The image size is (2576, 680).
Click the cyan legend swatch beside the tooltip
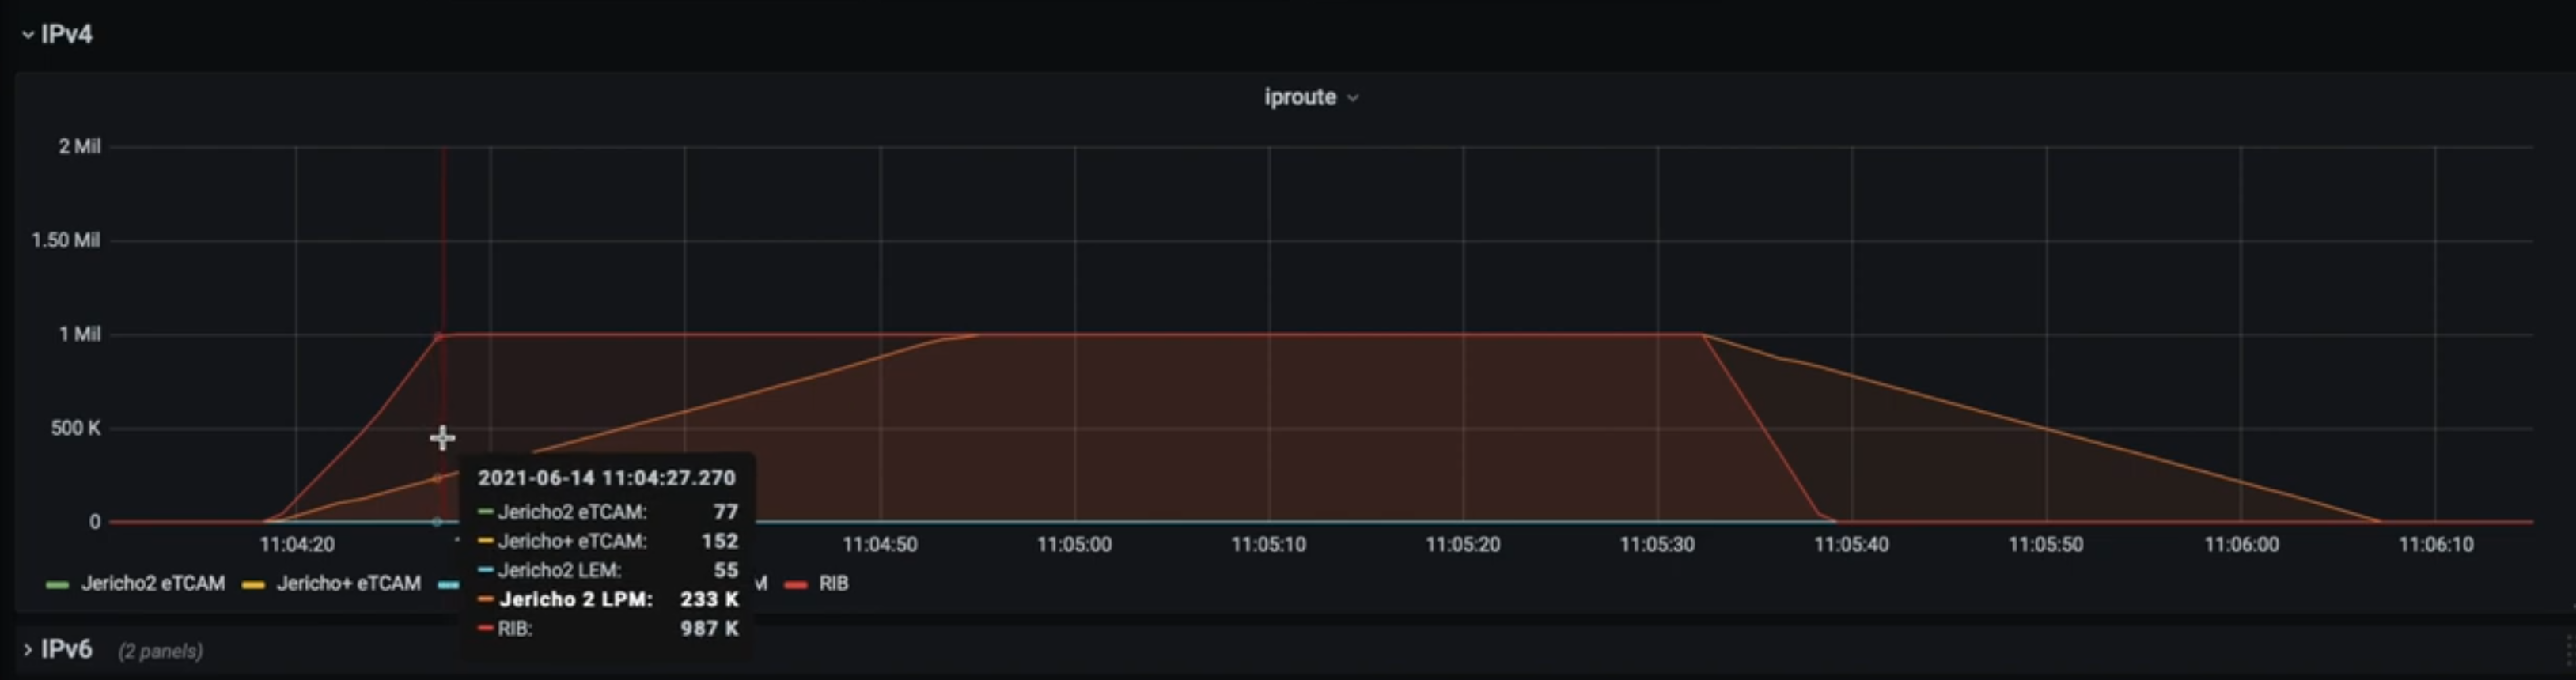[x=448, y=584]
